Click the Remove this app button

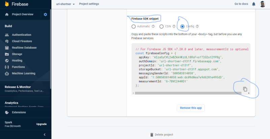[x=191, y=108]
